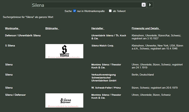Click details 'Berlin, Deutschland'
Viewport: 189px width, 112px height.
click(x=143, y=75)
